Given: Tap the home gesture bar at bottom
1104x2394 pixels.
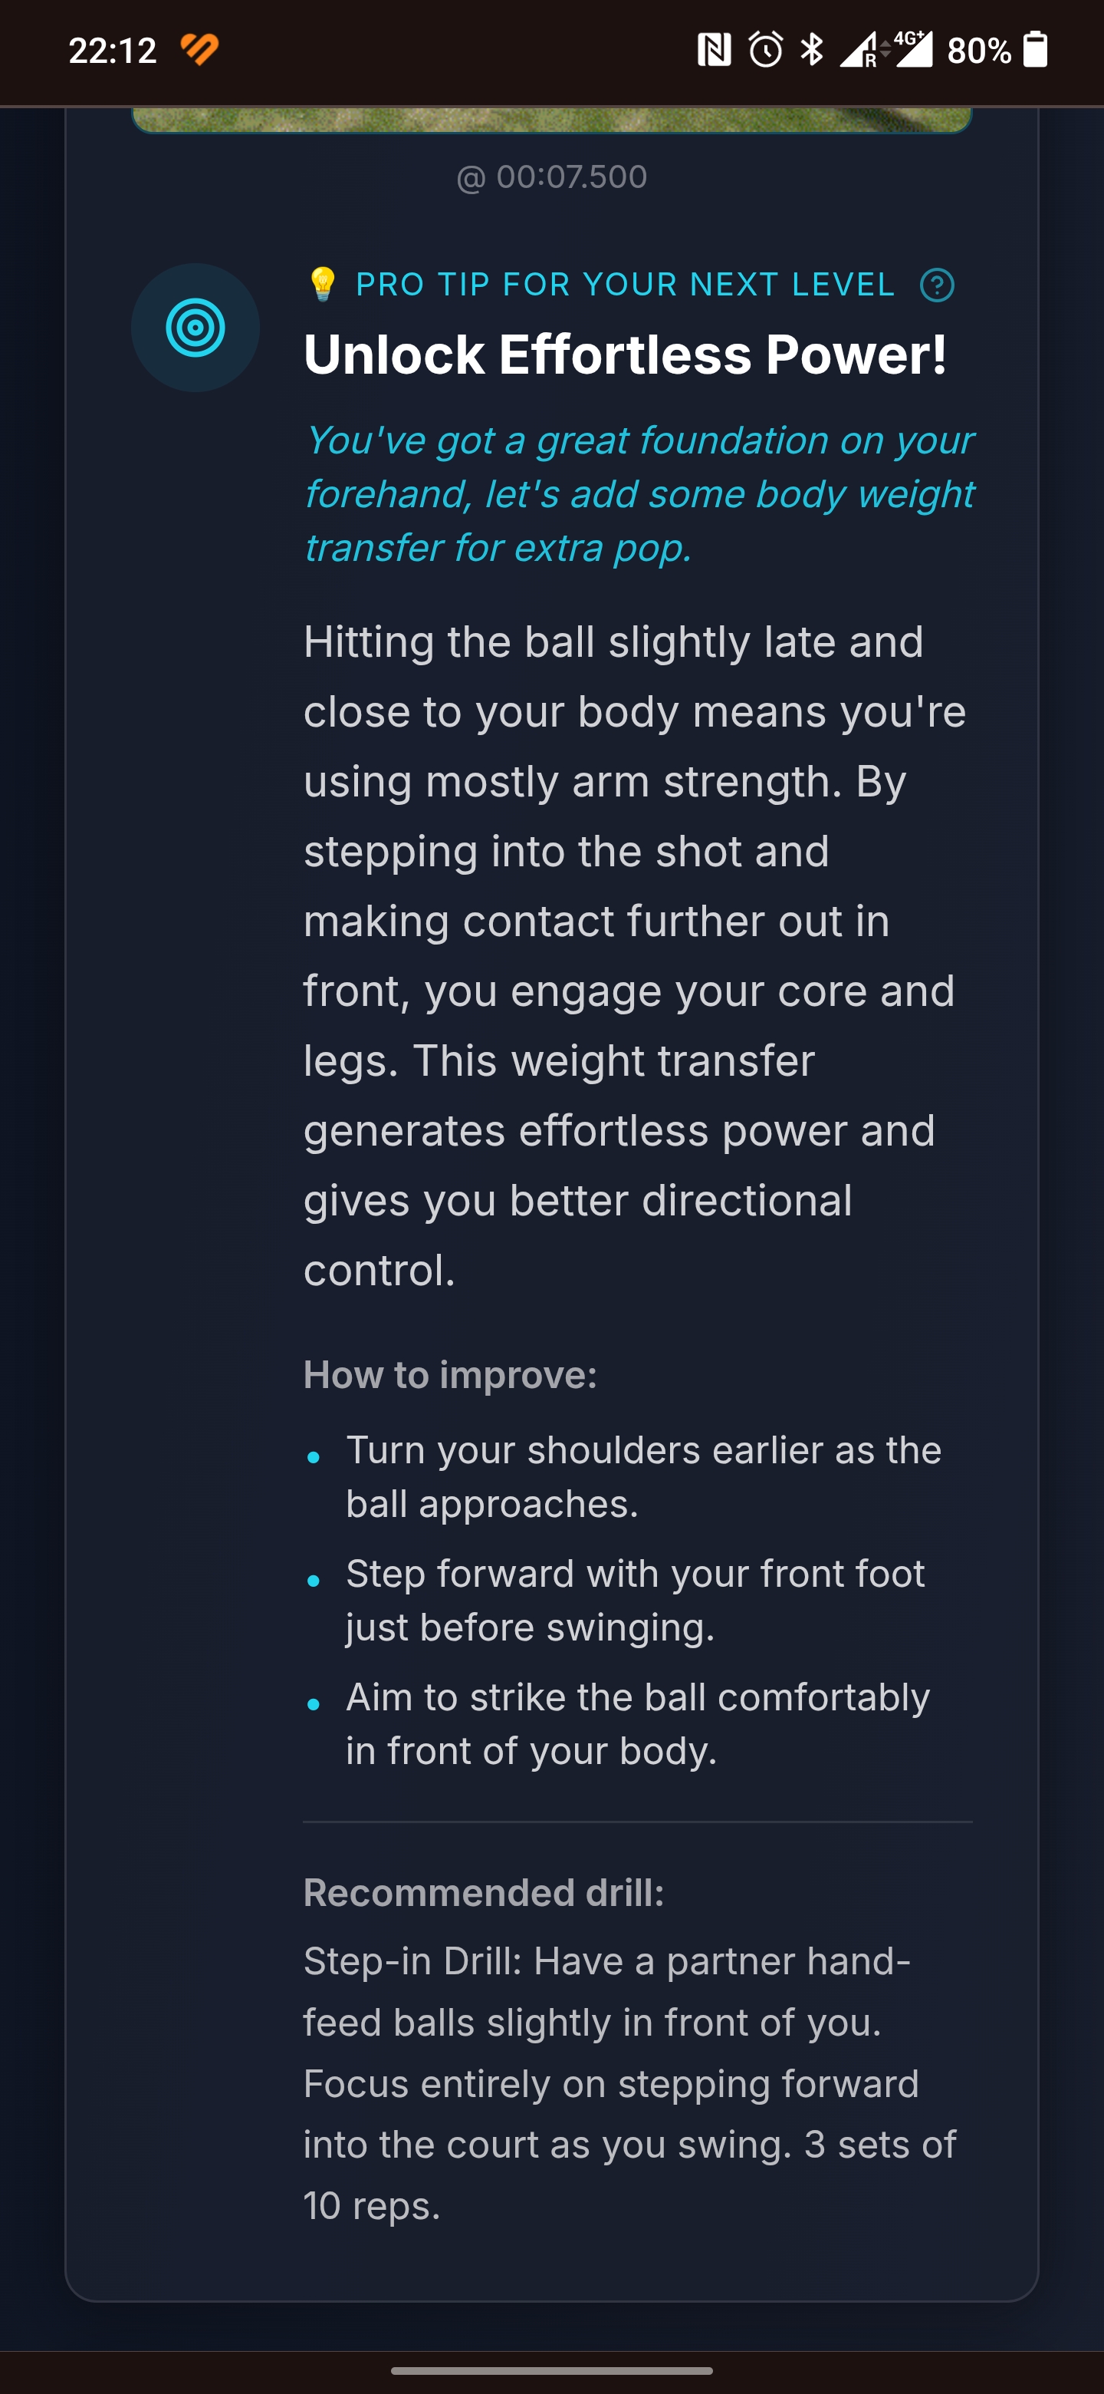Looking at the screenshot, I should 551,2370.
